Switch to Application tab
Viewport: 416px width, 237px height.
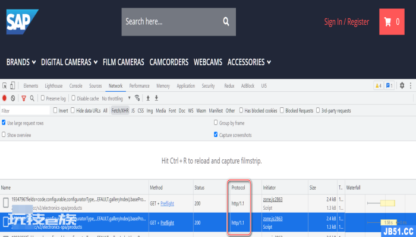185,86
